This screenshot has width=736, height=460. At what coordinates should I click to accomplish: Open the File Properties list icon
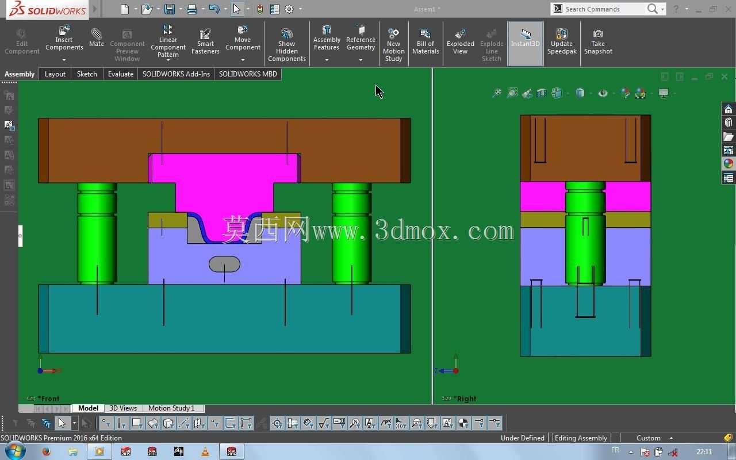tap(275, 9)
